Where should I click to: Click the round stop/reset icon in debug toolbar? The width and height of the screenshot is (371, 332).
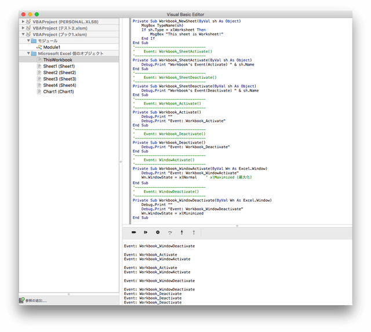pos(158,232)
